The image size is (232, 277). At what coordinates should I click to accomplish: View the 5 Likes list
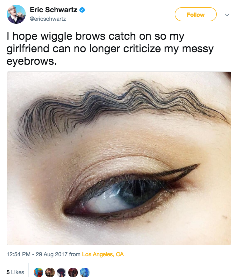point(15,272)
